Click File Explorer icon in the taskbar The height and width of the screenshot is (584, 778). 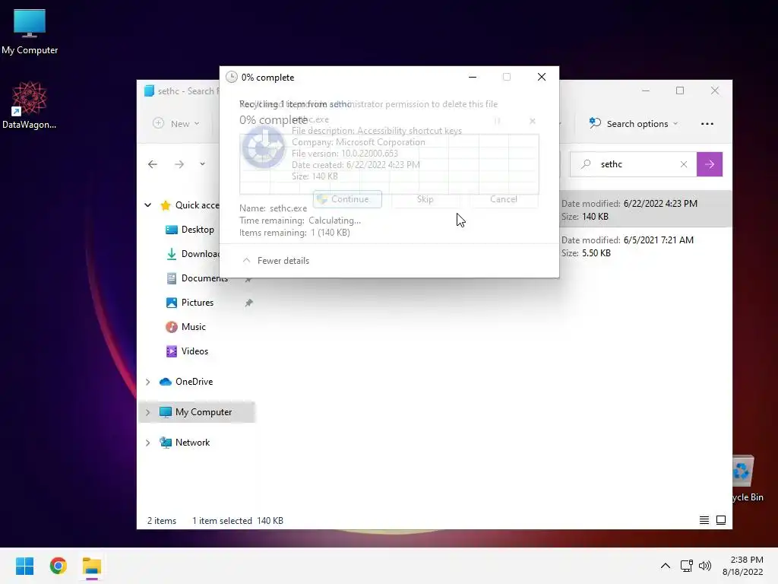(x=92, y=566)
